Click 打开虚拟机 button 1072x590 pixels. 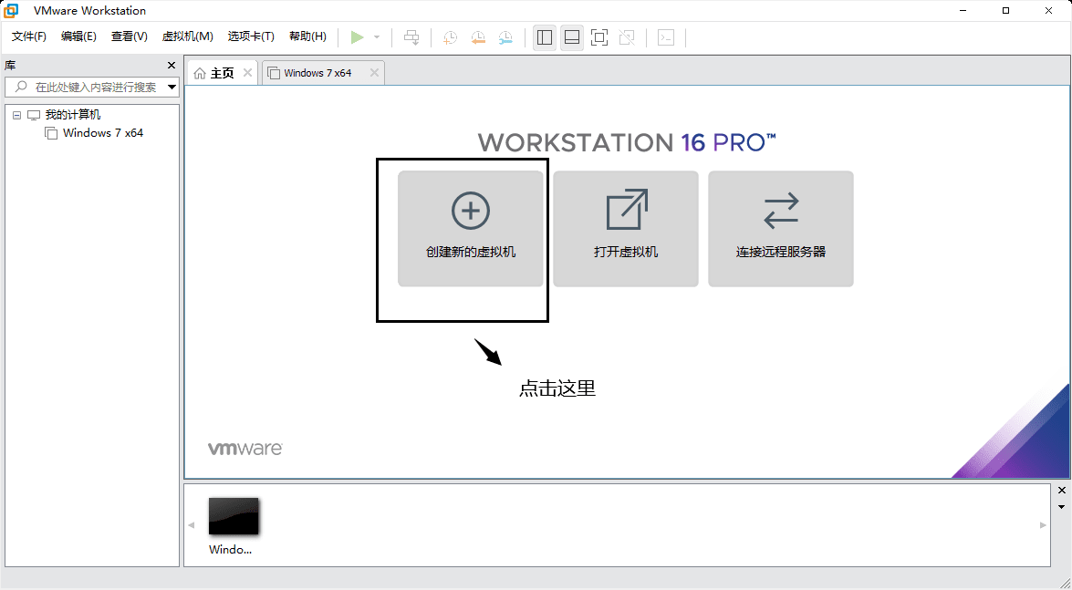click(626, 229)
